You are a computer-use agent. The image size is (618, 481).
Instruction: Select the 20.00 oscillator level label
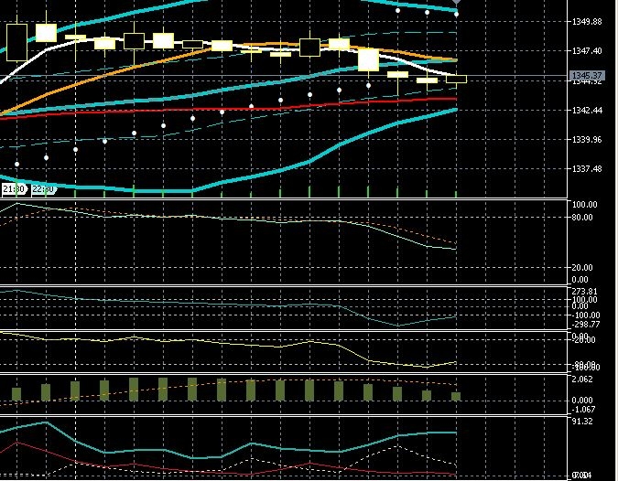[x=581, y=268]
